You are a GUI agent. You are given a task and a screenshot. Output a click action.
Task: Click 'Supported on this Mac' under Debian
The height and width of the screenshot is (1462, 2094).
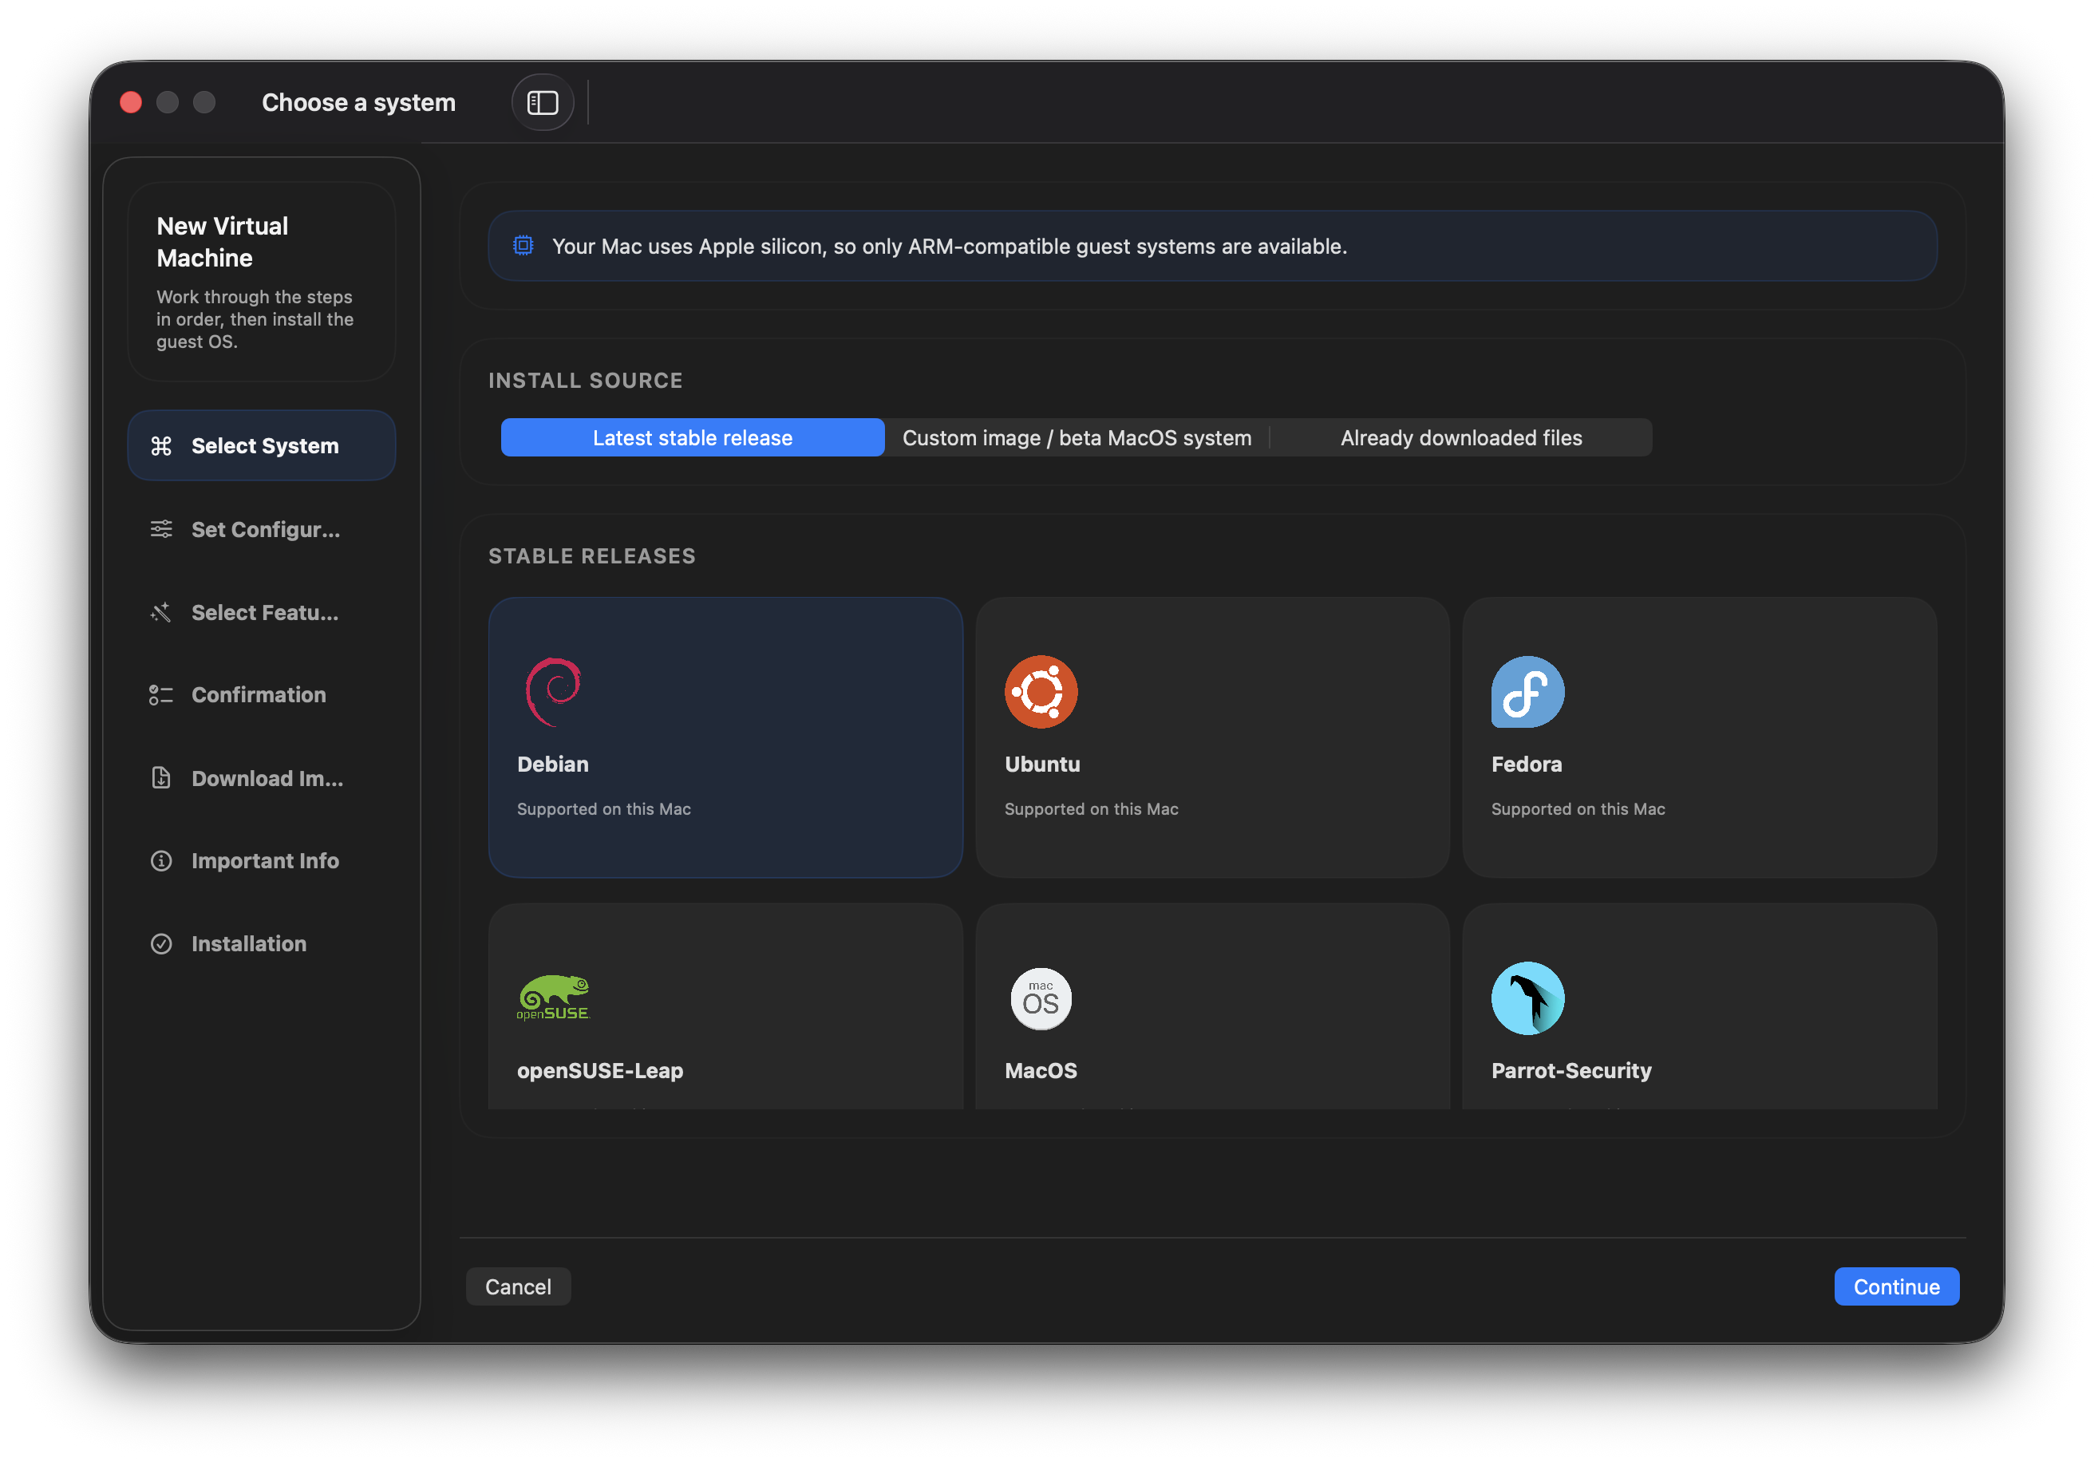point(604,809)
